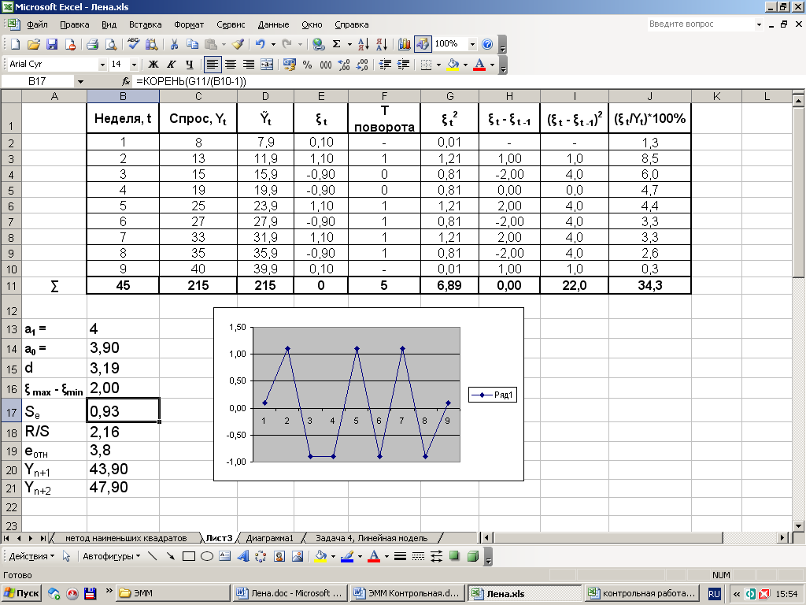Switch to the Диаграмма1 sheet tab

pyautogui.click(x=269, y=538)
